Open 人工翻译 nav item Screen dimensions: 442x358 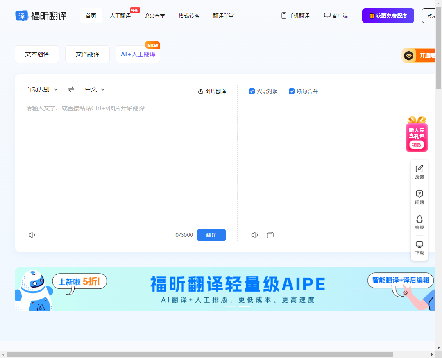[120, 16]
